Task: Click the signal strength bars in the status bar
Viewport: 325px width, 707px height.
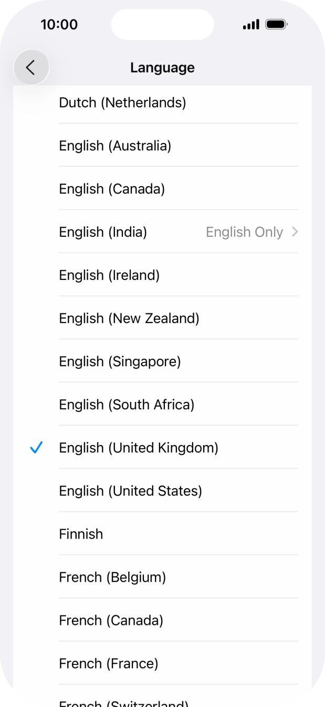Action: [x=250, y=24]
